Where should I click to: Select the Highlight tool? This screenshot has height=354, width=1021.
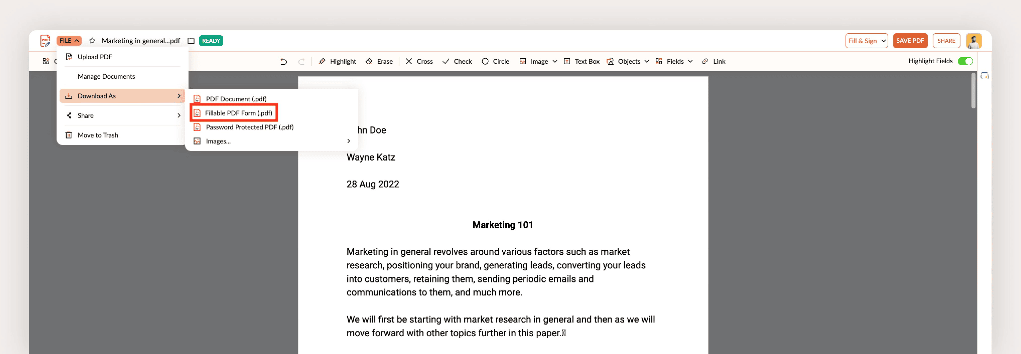click(337, 61)
